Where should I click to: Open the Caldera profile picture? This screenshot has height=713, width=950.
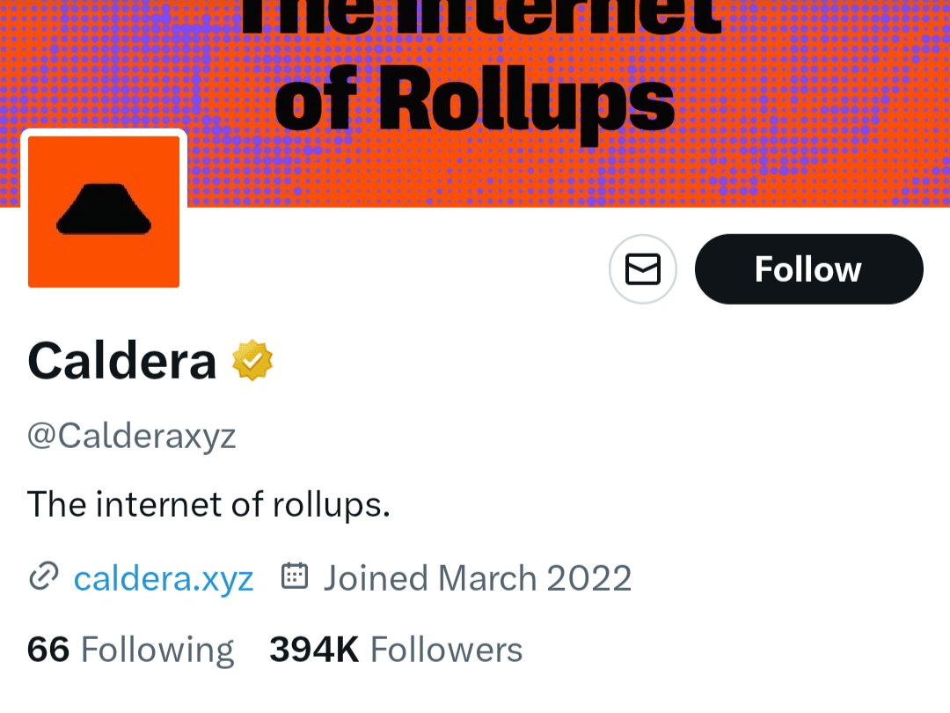[x=104, y=211]
